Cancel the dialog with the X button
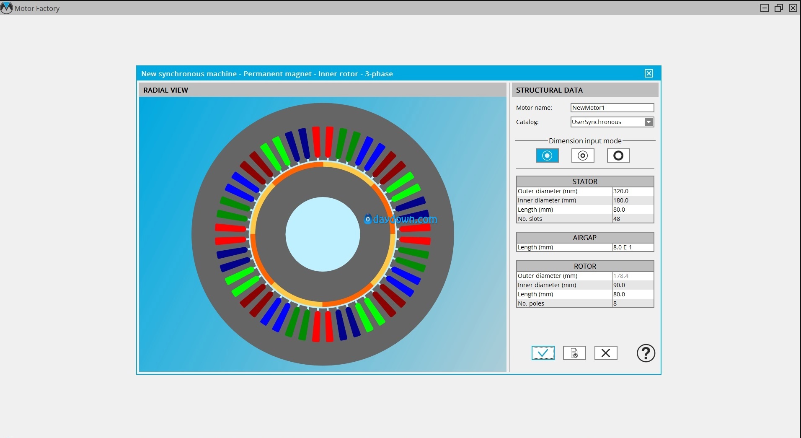 pyautogui.click(x=606, y=353)
